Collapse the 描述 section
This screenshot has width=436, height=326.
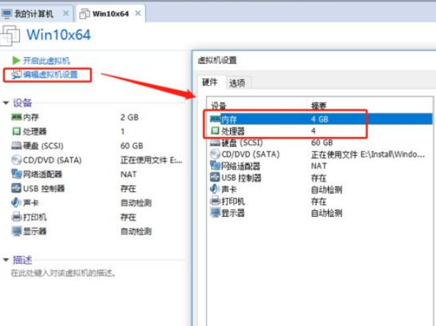6,260
